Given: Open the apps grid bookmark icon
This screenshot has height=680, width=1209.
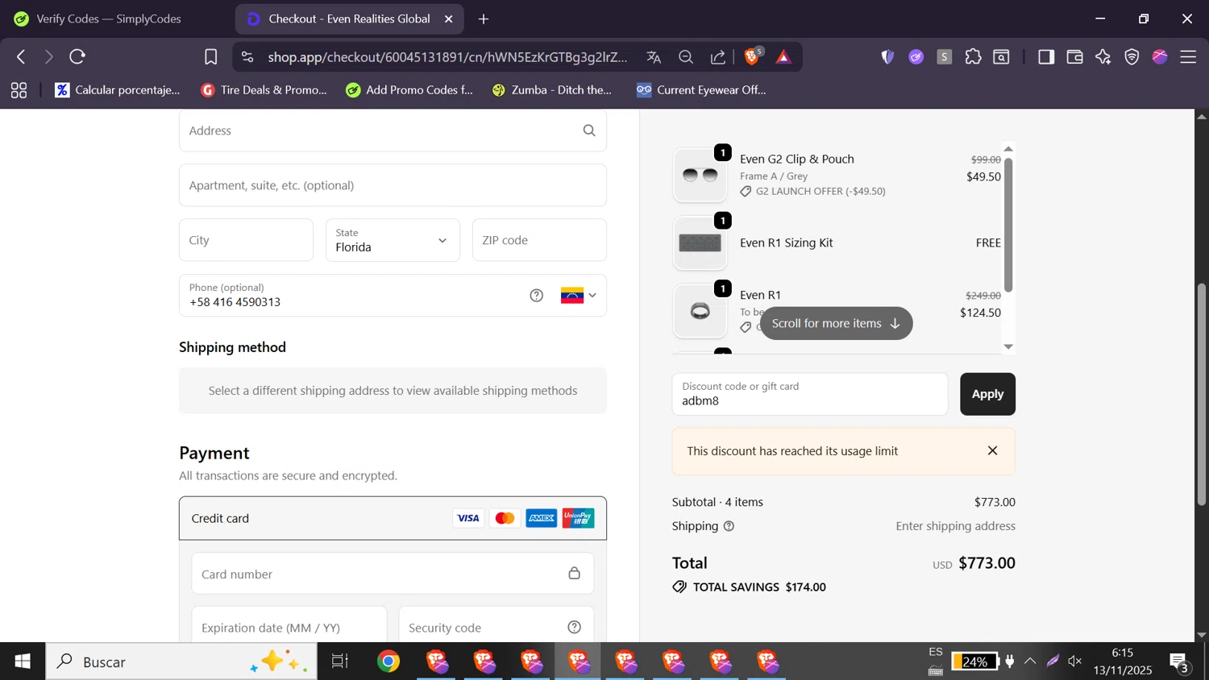Looking at the screenshot, I should pyautogui.click(x=19, y=90).
